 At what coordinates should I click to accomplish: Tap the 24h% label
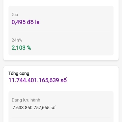coord(17,40)
